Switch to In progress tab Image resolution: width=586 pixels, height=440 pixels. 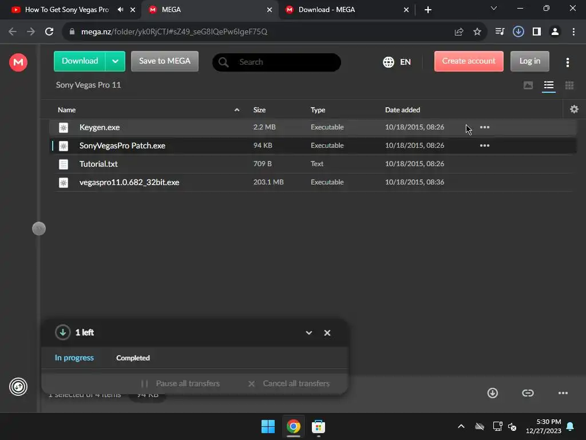click(74, 357)
